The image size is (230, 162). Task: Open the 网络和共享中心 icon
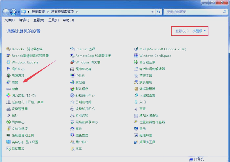73,122
